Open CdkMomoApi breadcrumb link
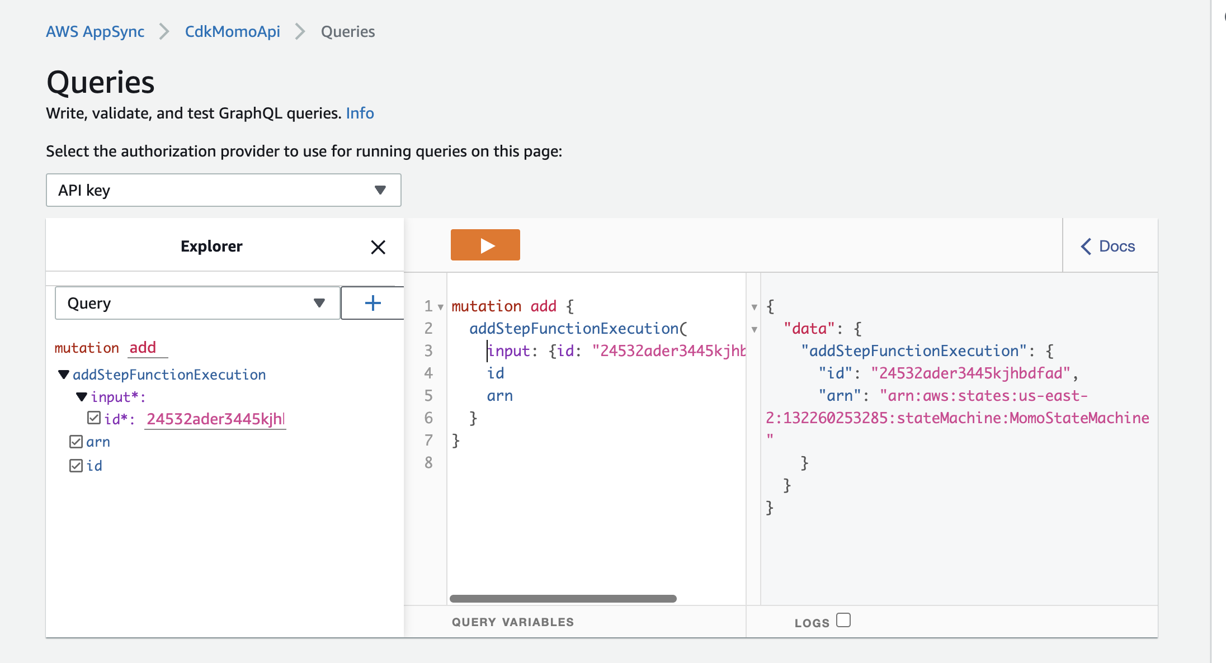This screenshot has width=1226, height=663. coord(233,31)
